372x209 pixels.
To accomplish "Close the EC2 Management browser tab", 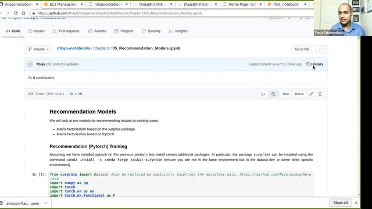I will [82, 4].
